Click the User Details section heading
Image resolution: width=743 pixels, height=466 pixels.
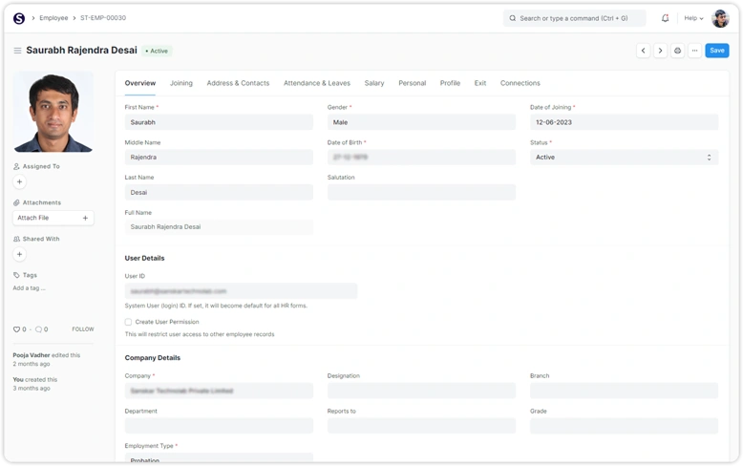point(144,258)
